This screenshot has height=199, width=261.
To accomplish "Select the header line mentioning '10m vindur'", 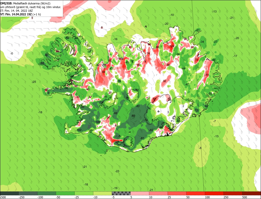I will [x=31, y=7].
